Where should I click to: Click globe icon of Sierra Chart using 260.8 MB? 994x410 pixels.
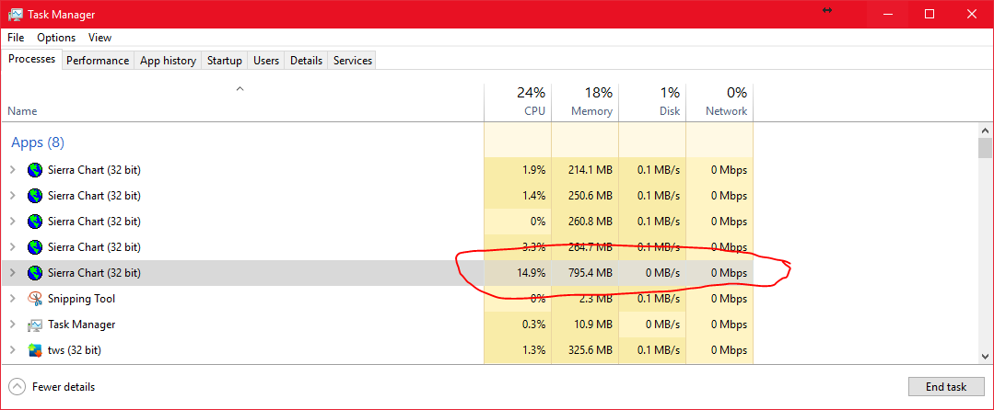click(x=35, y=222)
